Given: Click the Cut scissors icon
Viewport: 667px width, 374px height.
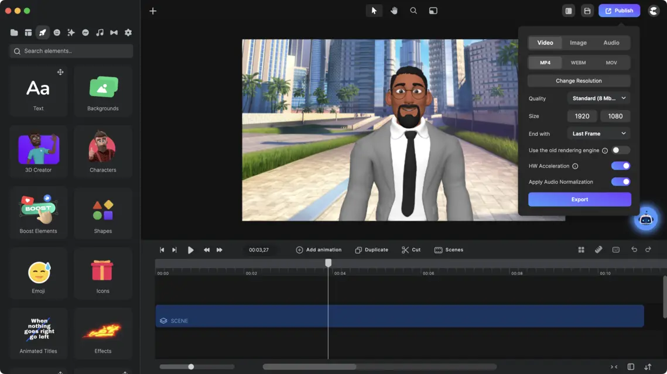Looking at the screenshot, I should tap(405, 250).
